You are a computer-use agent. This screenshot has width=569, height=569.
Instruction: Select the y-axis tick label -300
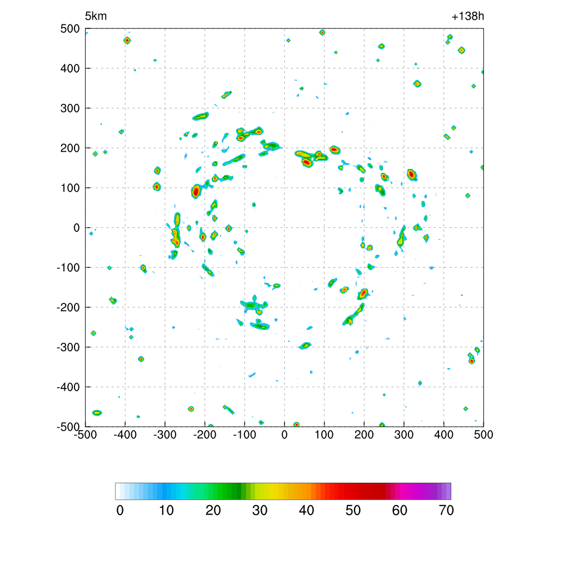(68, 347)
